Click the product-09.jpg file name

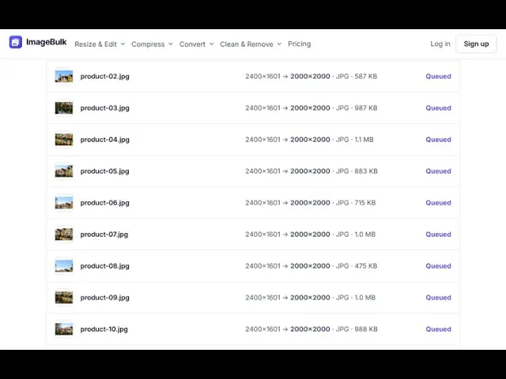click(105, 298)
